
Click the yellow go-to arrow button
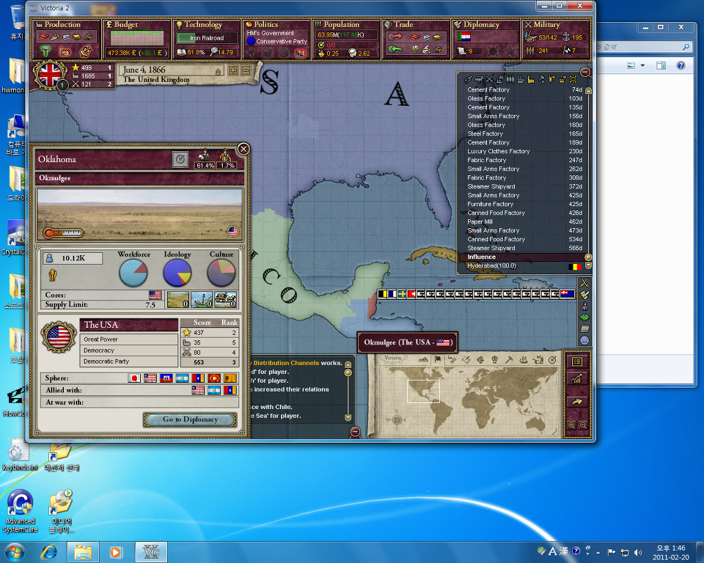(577, 402)
